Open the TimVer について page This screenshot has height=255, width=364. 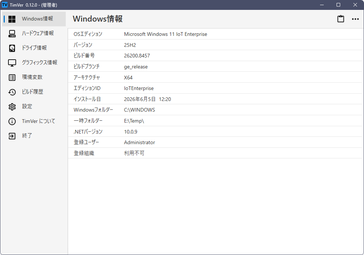click(34, 121)
